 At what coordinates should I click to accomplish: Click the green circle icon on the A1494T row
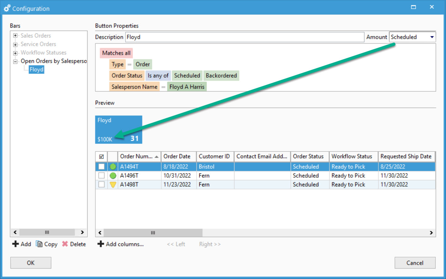click(x=113, y=166)
